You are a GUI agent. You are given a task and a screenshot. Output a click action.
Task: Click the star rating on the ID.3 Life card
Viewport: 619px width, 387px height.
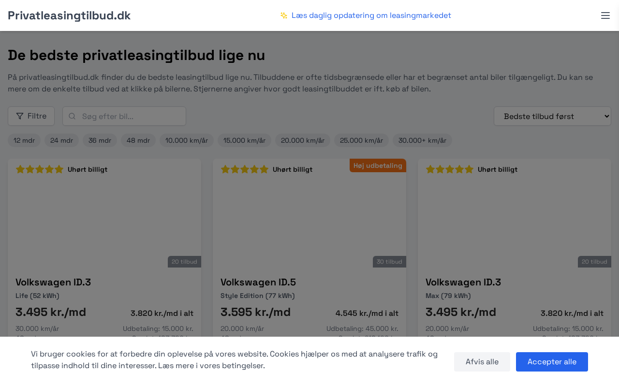[x=39, y=169]
